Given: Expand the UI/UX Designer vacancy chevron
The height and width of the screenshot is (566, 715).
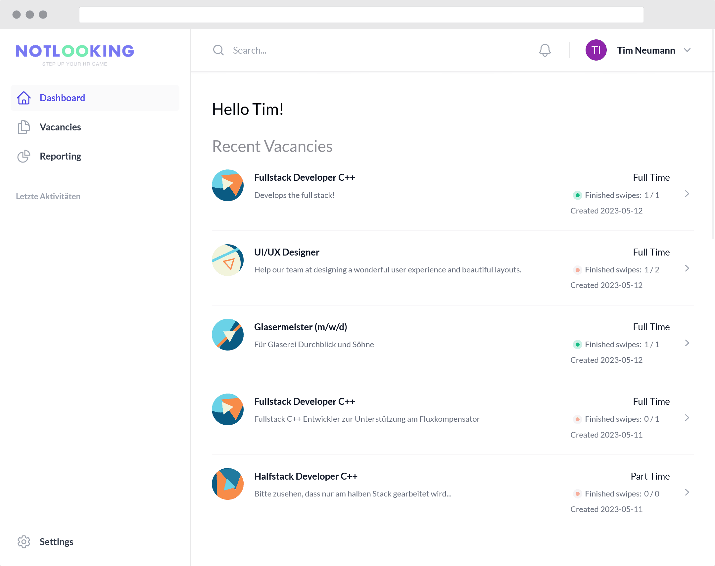Looking at the screenshot, I should pos(687,268).
